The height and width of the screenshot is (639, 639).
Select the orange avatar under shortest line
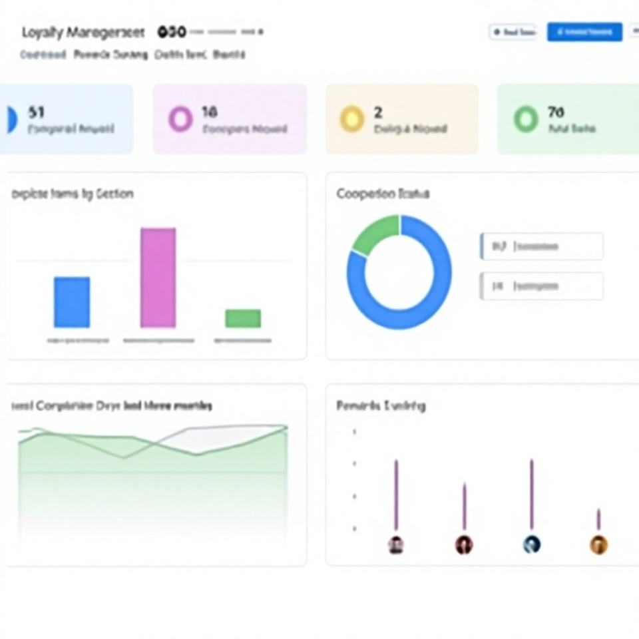click(598, 545)
